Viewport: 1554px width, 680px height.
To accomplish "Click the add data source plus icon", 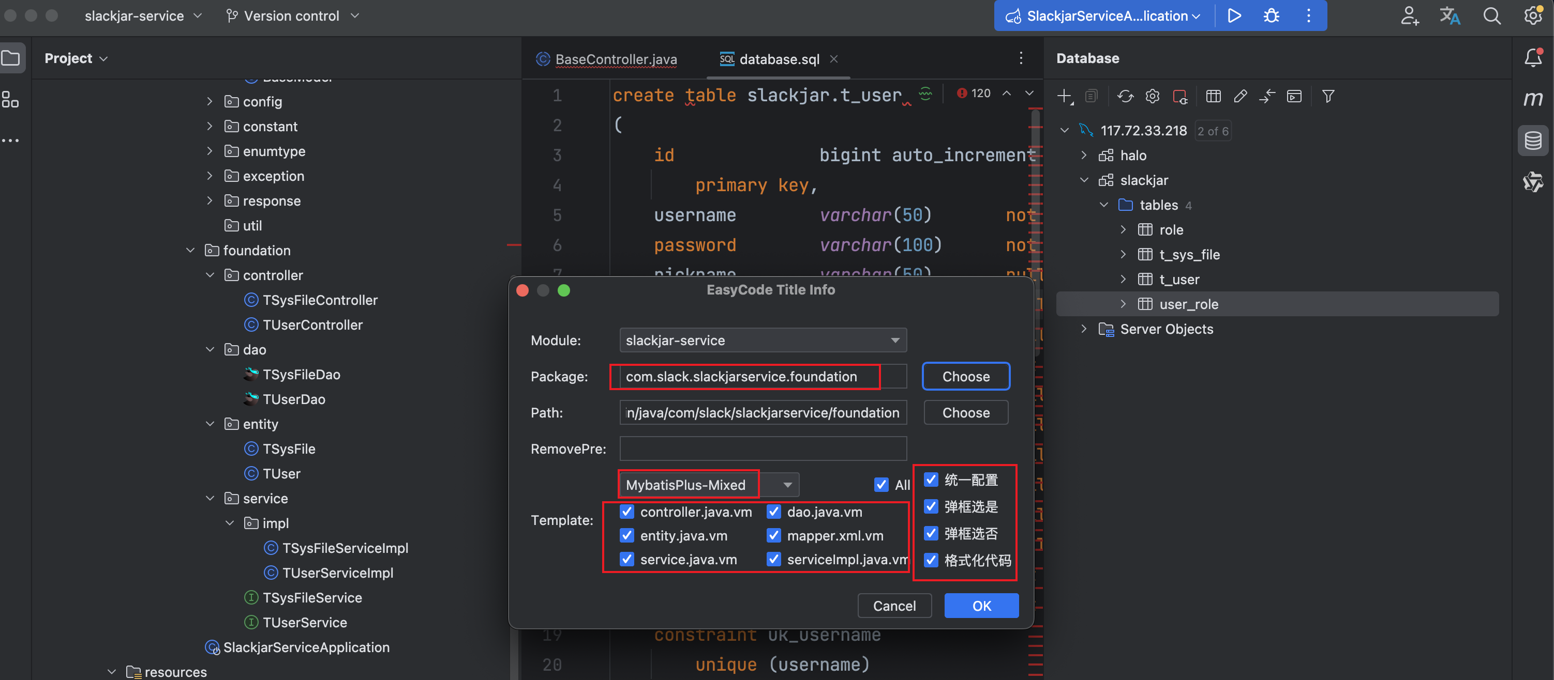I will coord(1064,97).
